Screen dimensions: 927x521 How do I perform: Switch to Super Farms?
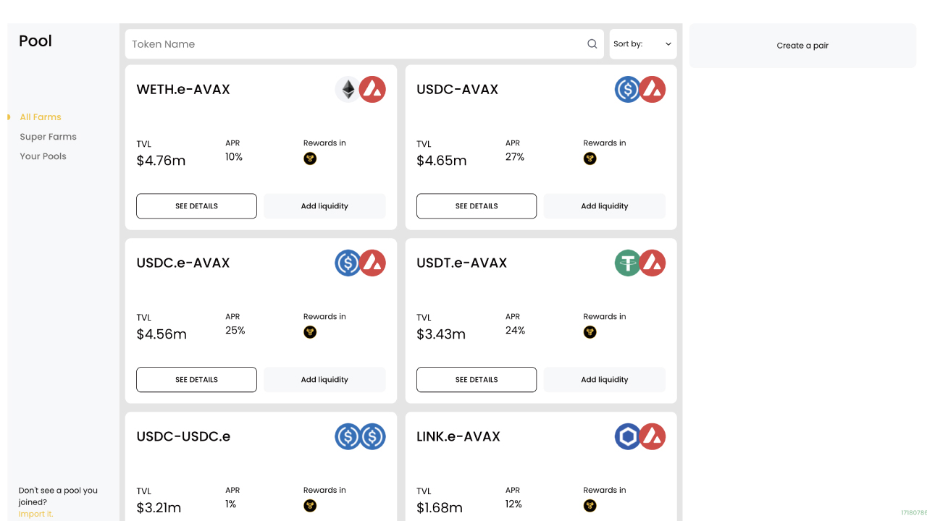(48, 137)
